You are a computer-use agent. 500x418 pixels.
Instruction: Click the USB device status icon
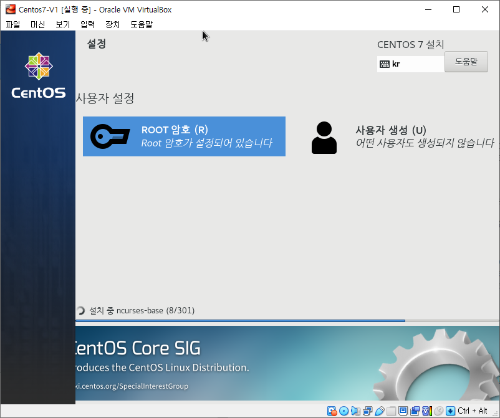(x=380, y=411)
